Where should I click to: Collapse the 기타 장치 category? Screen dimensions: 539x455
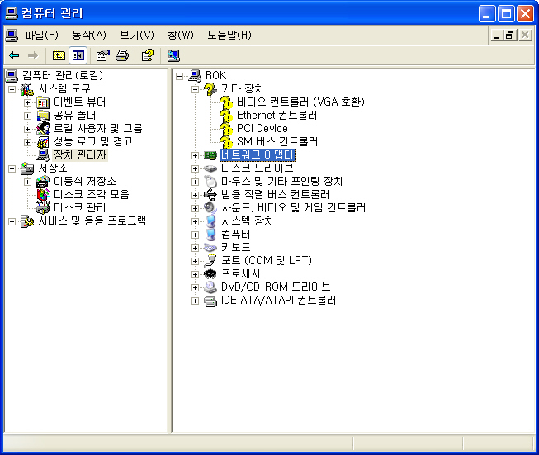(x=196, y=89)
